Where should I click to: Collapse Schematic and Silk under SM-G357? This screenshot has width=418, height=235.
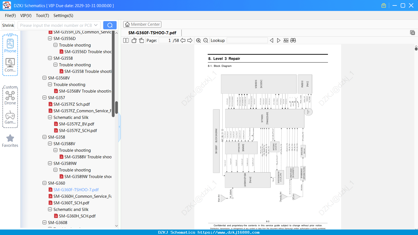coord(50,117)
